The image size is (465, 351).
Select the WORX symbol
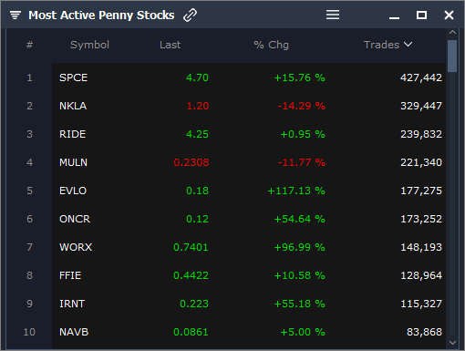[x=76, y=247]
